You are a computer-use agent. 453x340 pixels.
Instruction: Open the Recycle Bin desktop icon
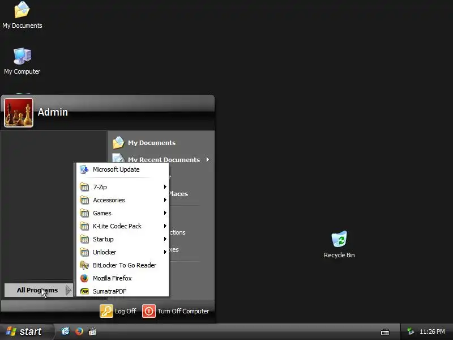(x=339, y=245)
